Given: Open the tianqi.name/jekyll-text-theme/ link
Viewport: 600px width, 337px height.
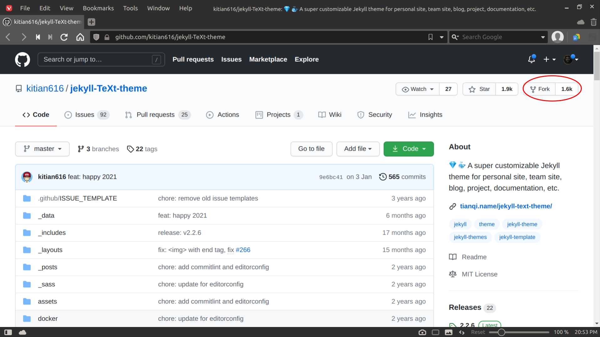Looking at the screenshot, I should (x=506, y=206).
